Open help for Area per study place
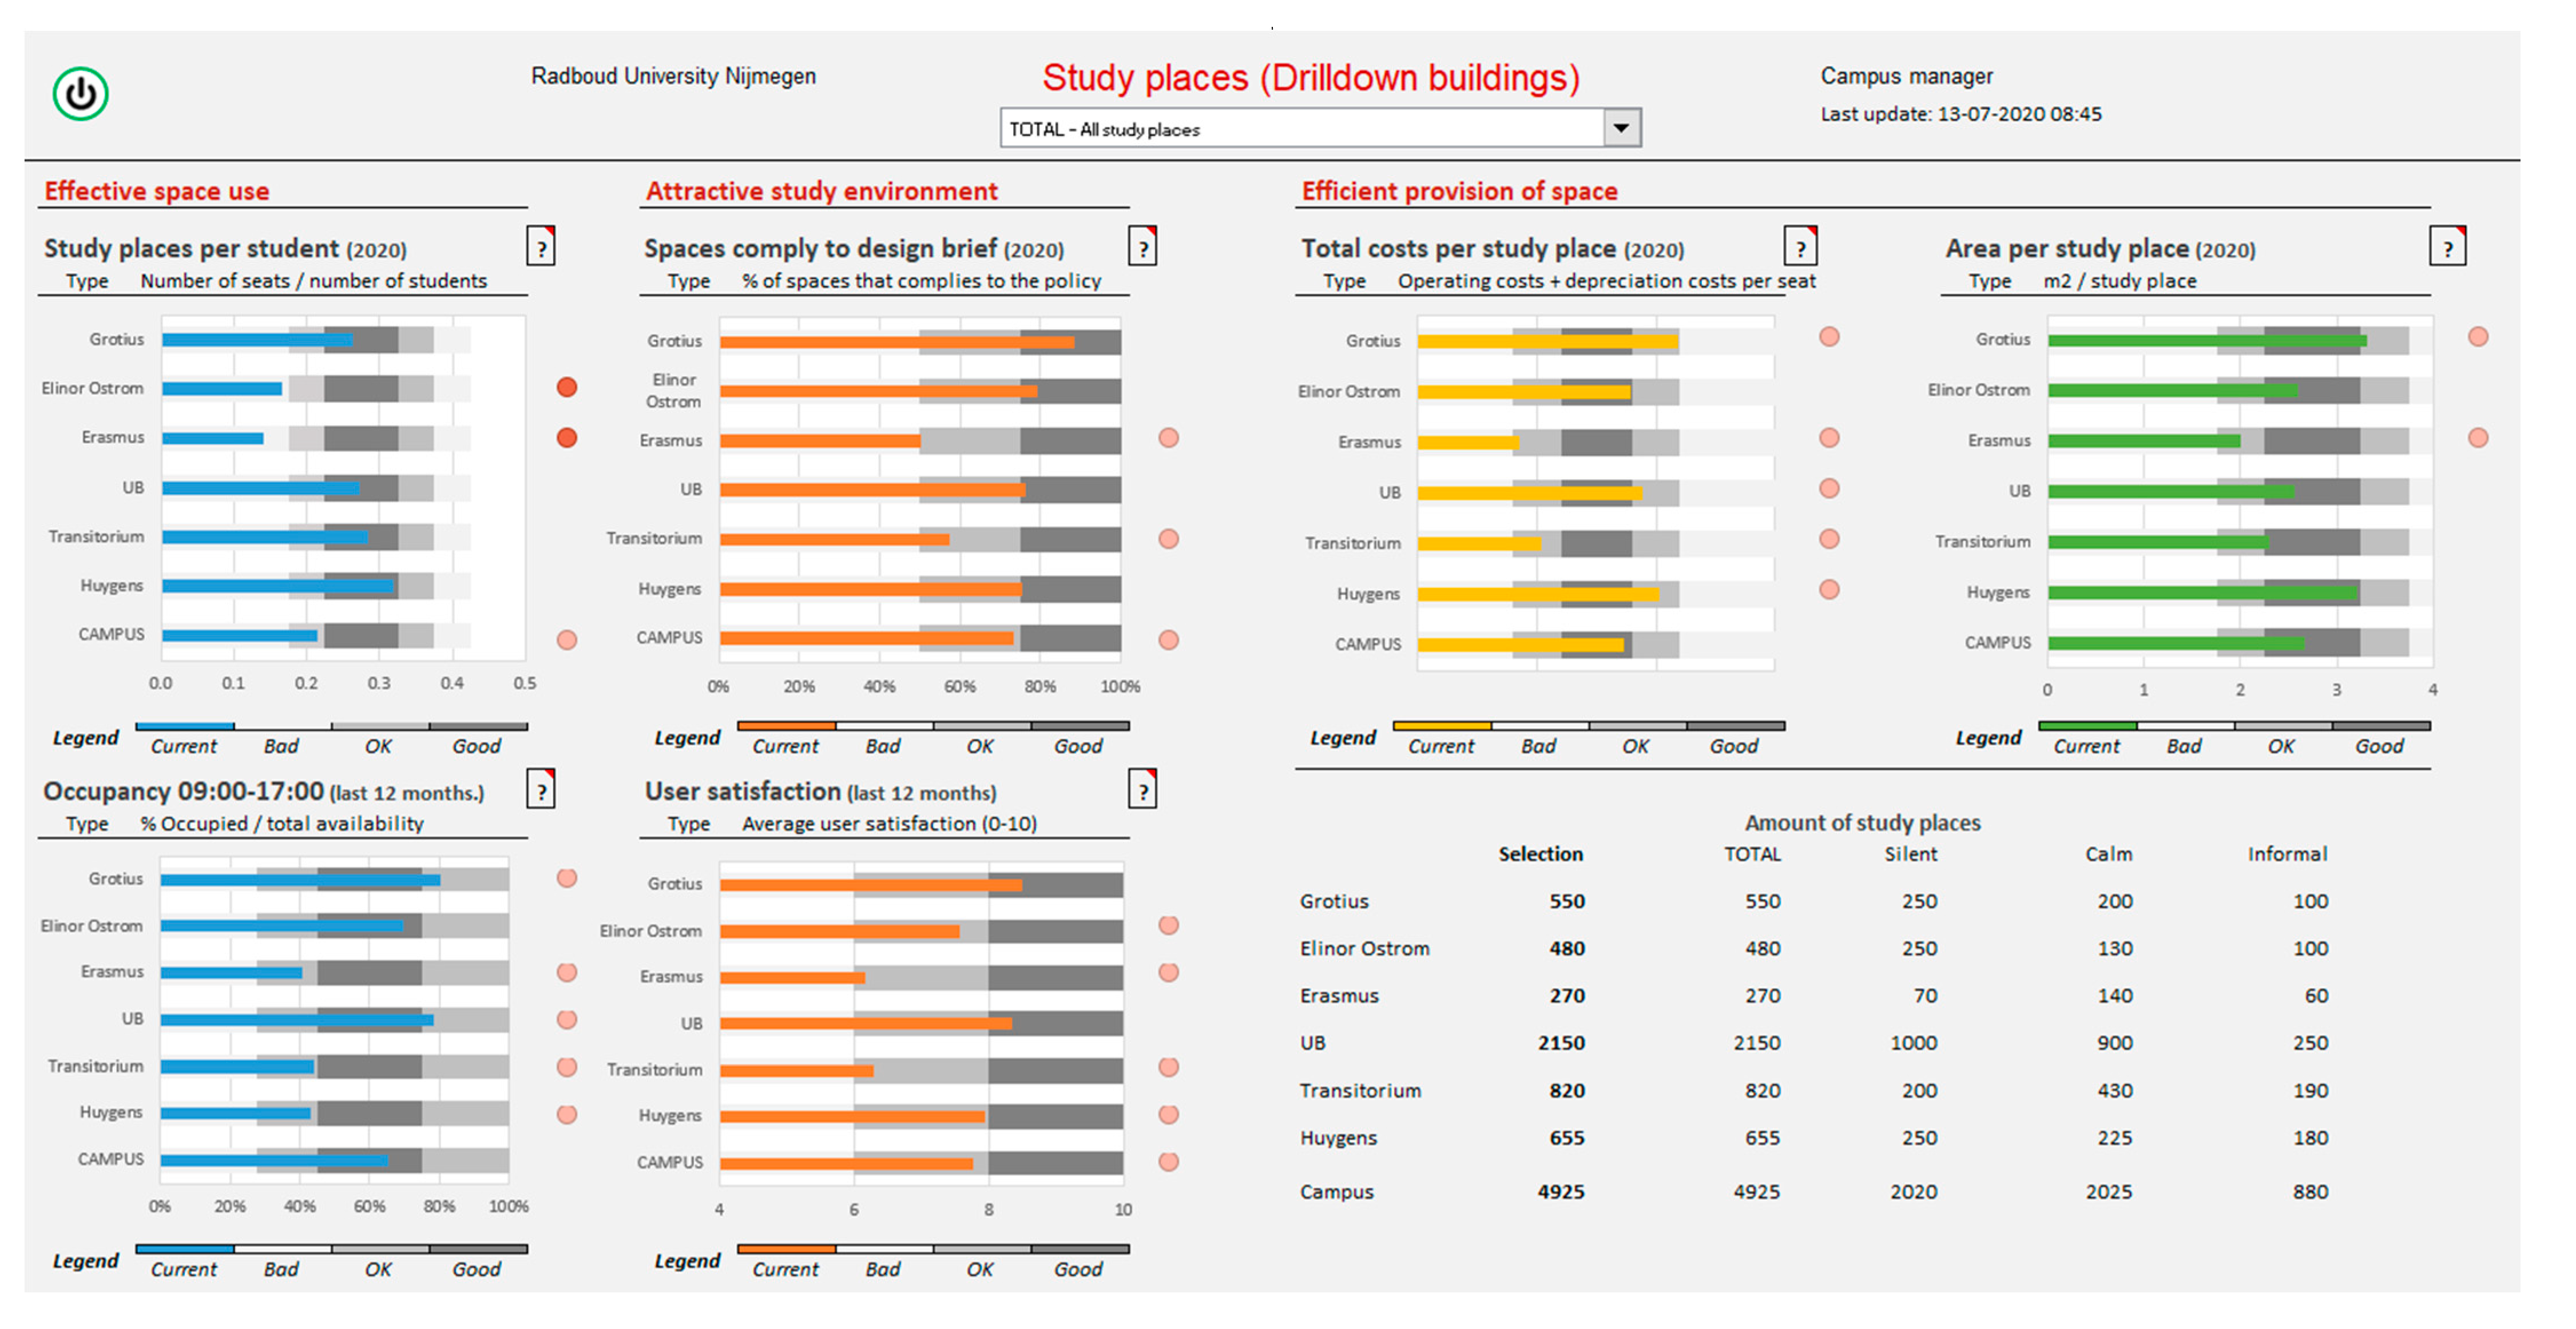2576x1329 pixels. 2447,246
